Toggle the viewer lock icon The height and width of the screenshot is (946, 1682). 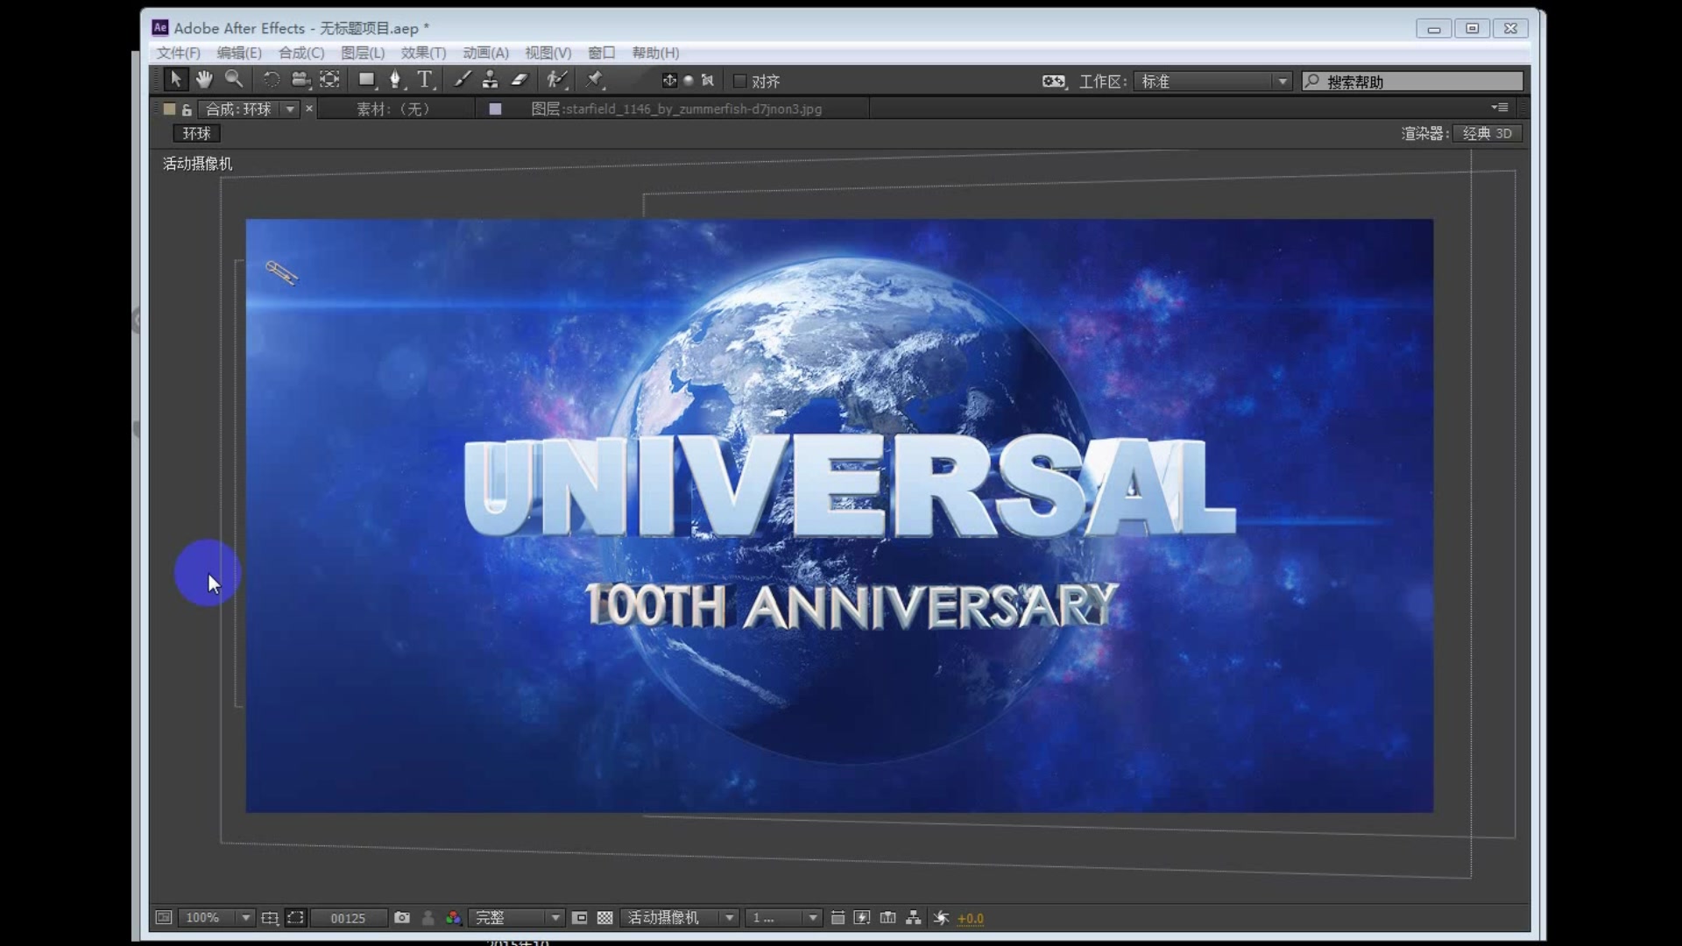(x=187, y=109)
